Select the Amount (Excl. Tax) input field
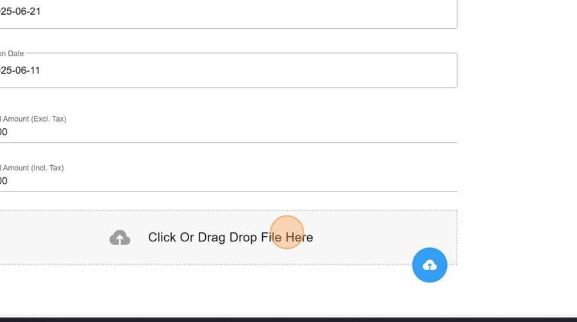 tap(228, 132)
